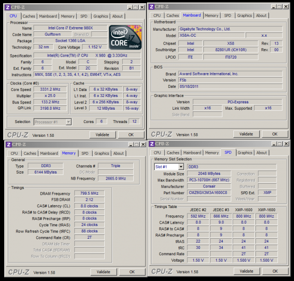Image resolution: width=294 pixels, height=281 pixels.
Task: Click the Instructions field listing MMX, SSE
Action: 87,74
